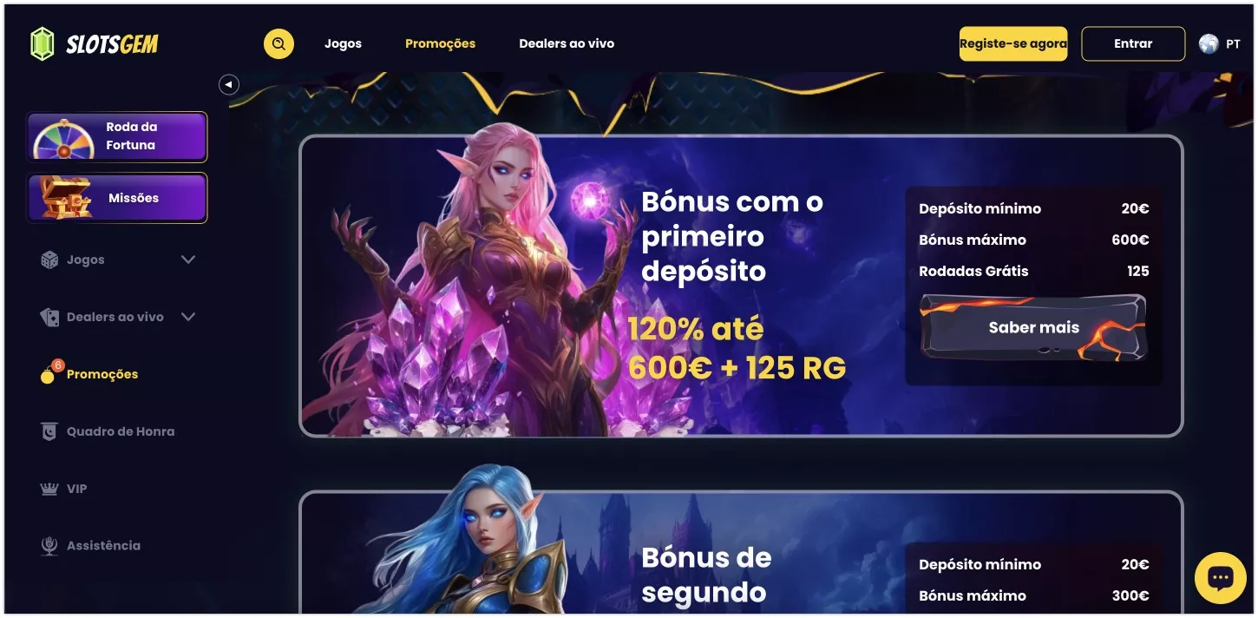The image size is (1258, 618).
Task: Click the microphone icon for Assistência
Action: (x=49, y=545)
